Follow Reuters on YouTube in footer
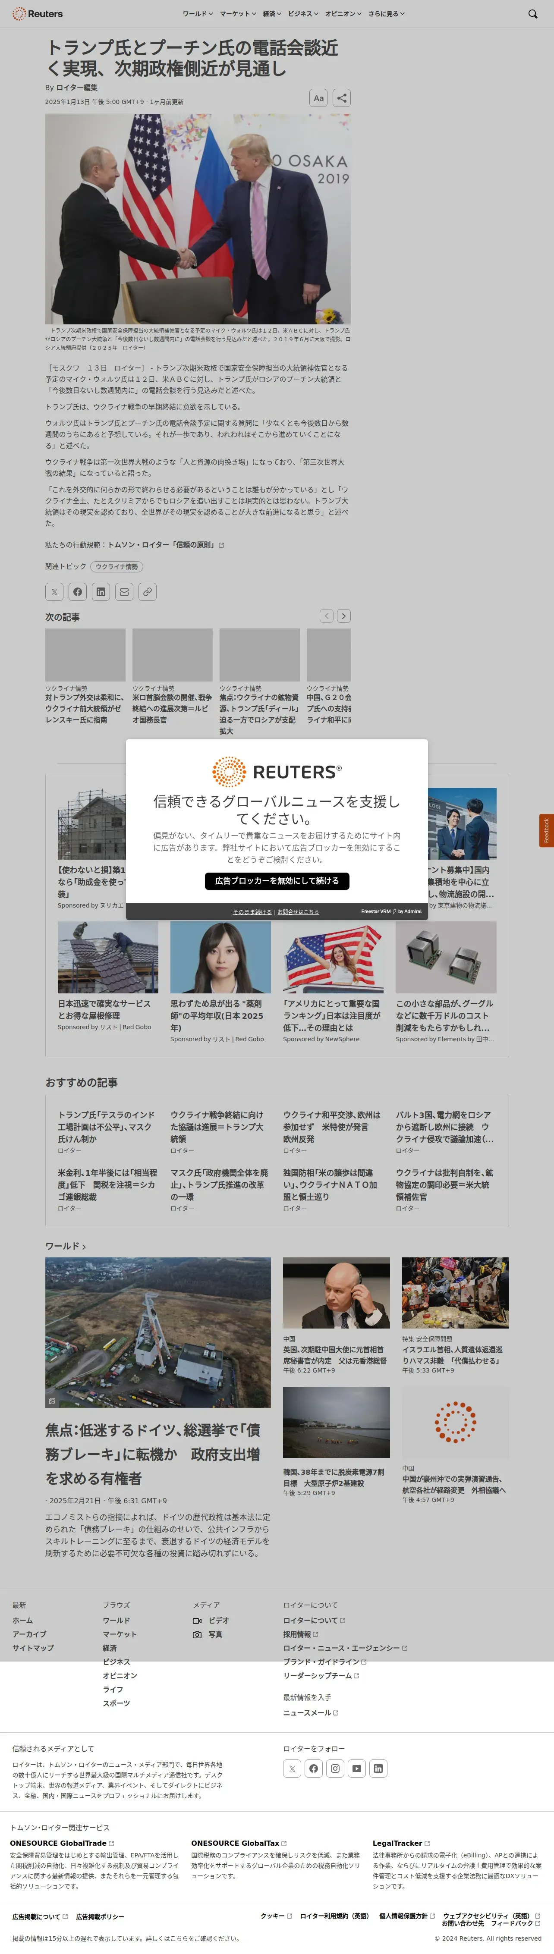The width and height of the screenshot is (554, 1954). click(357, 1768)
